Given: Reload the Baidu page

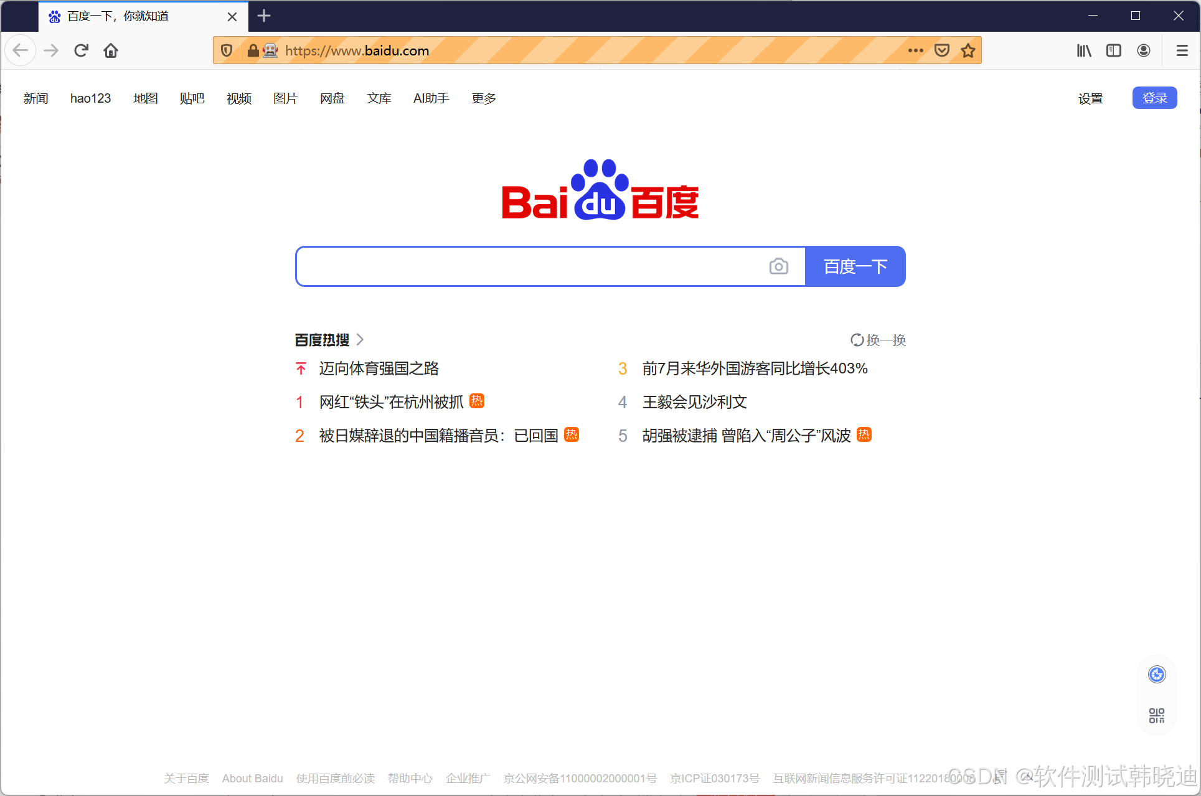Looking at the screenshot, I should coord(81,50).
